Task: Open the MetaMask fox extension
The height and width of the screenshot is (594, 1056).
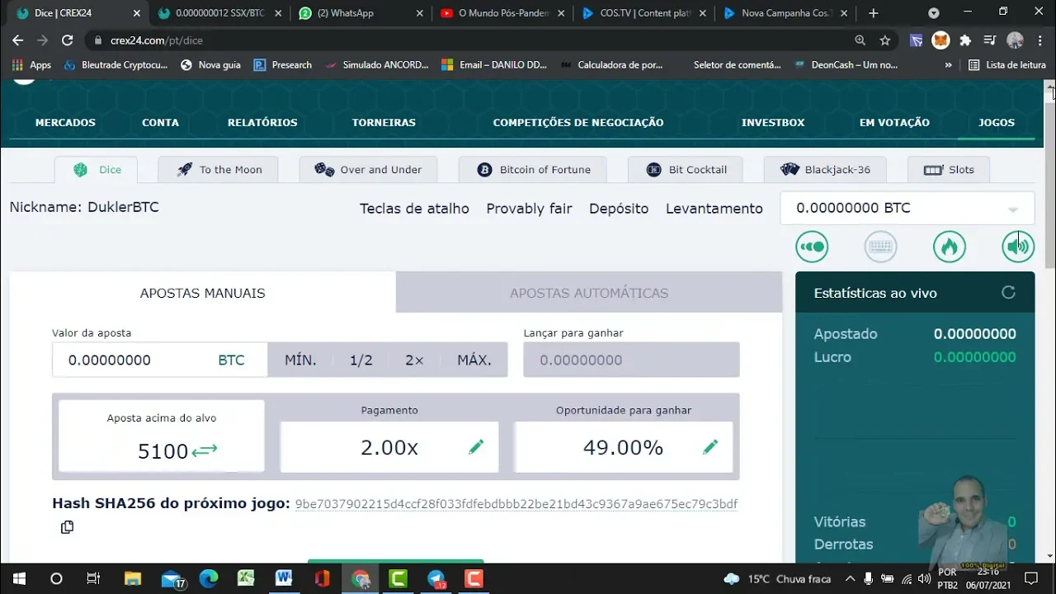Action: point(940,40)
